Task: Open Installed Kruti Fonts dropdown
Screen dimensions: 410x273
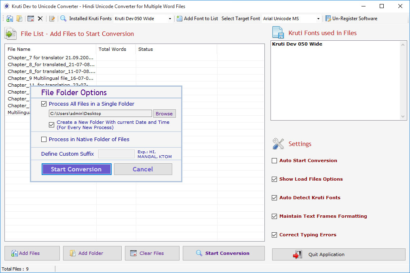Action: tap(170, 19)
